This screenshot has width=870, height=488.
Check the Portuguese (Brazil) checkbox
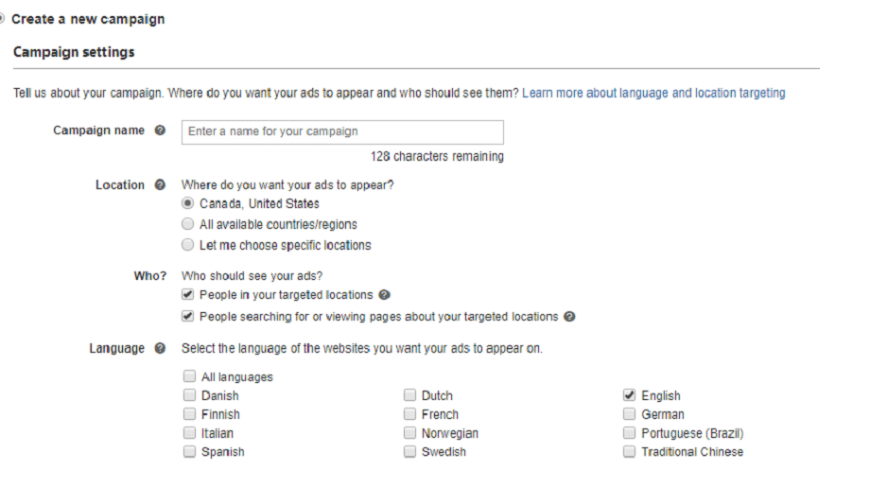(x=629, y=432)
